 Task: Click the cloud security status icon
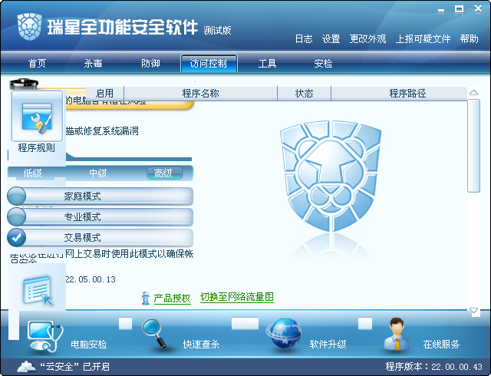coord(26,366)
